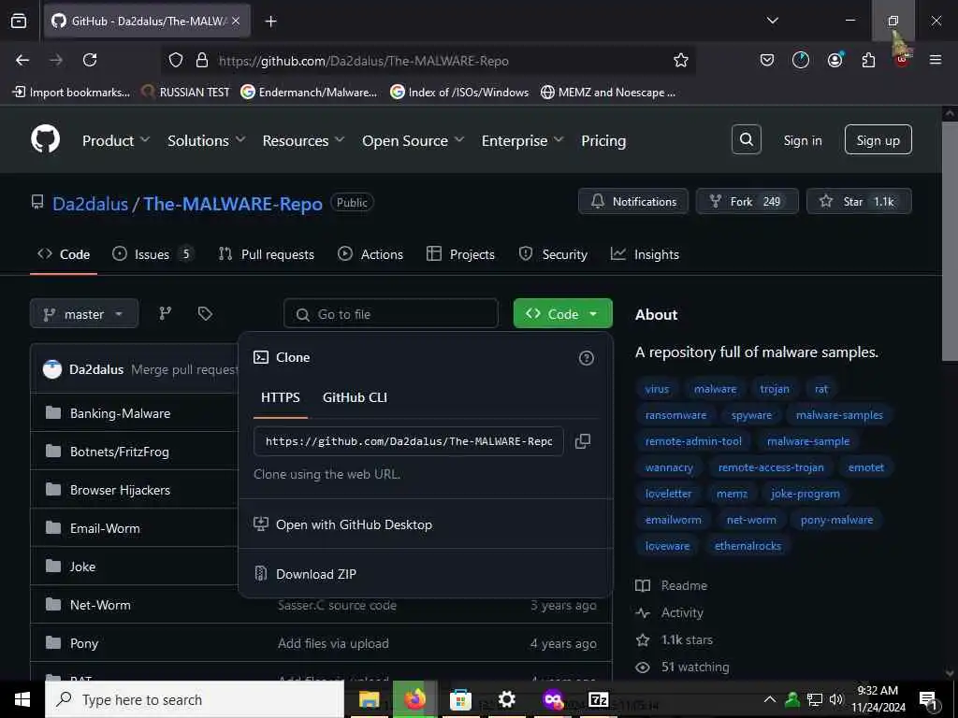Click the Windows Start button
Screen dimensions: 958x718
click(x=22, y=699)
